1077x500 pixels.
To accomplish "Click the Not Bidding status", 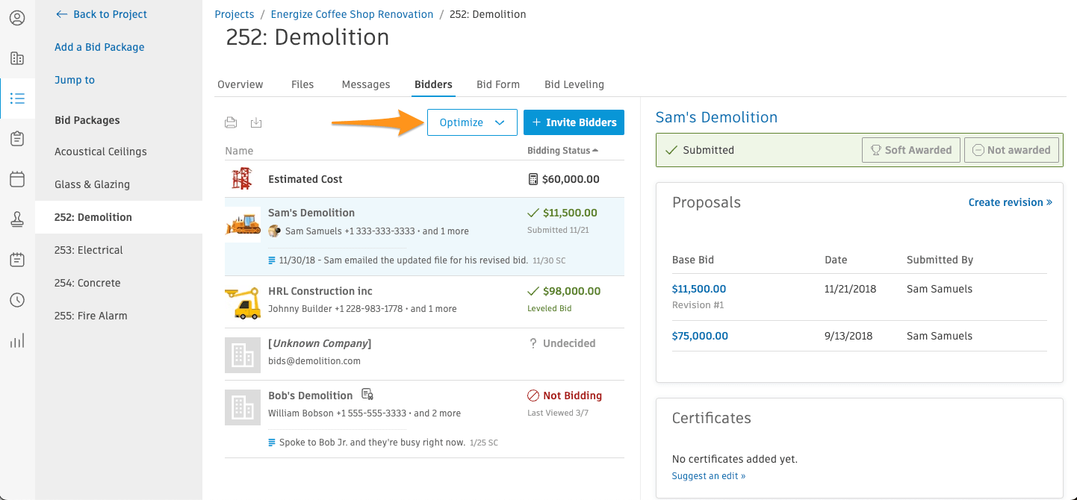I will coord(565,396).
